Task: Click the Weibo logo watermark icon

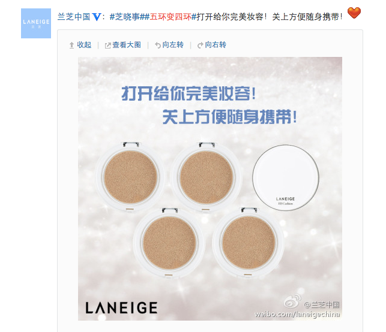Action: tap(292, 301)
